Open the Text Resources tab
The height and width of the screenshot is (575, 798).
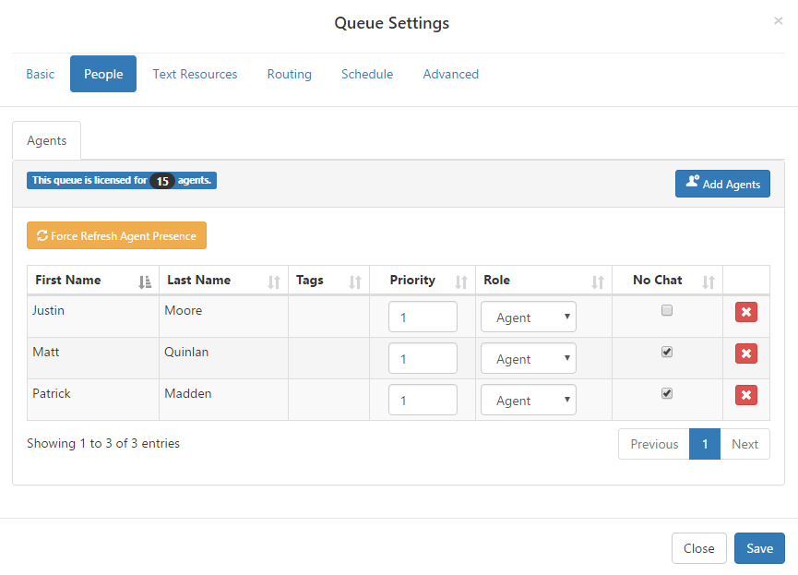pos(195,74)
